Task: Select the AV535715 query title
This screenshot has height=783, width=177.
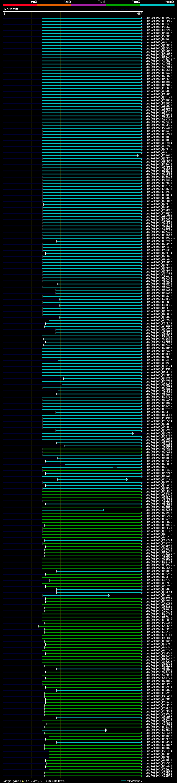Action: [x=10, y=9]
